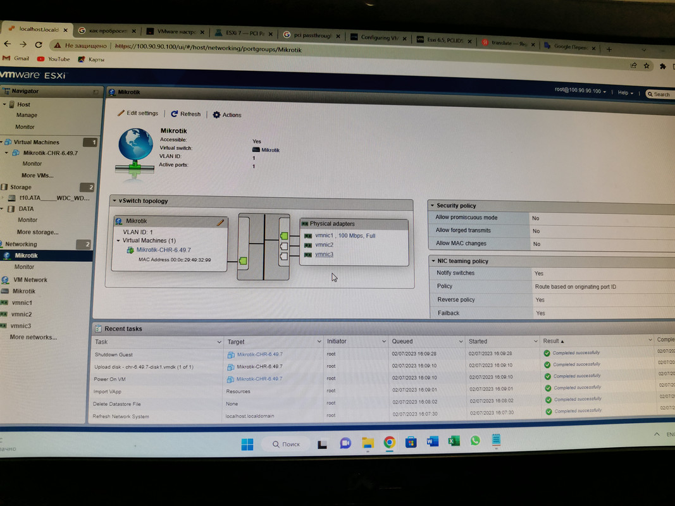The height and width of the screenshot is (506, 675).
Task: Sort recent tasks by Queued column
Action: (x=402, y=341)
